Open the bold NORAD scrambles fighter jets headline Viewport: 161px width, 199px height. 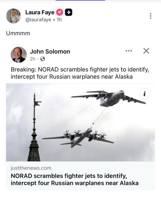pos(75,179)
